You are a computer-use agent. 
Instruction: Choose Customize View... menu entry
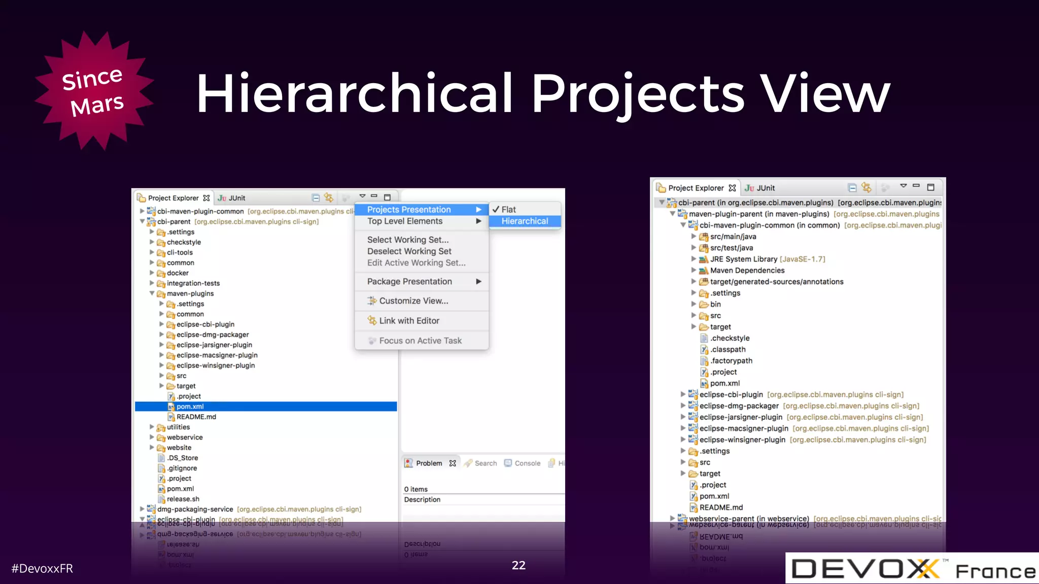pyautogui.click(x=414, y=301)
